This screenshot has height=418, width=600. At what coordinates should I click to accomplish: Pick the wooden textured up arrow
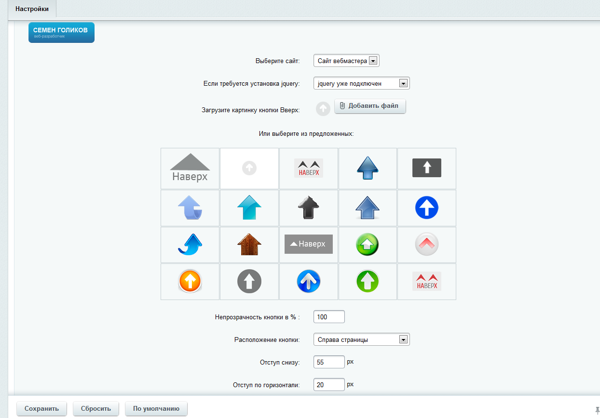(x=249, y=245)
